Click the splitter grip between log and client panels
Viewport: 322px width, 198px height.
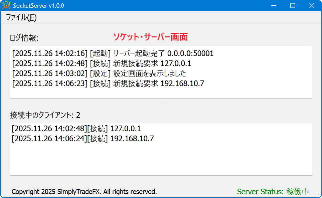(161, 104)
